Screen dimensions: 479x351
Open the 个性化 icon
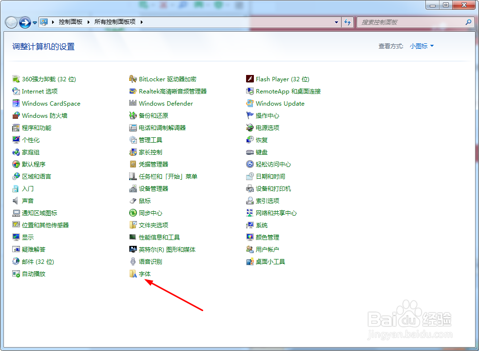point(16,140)
